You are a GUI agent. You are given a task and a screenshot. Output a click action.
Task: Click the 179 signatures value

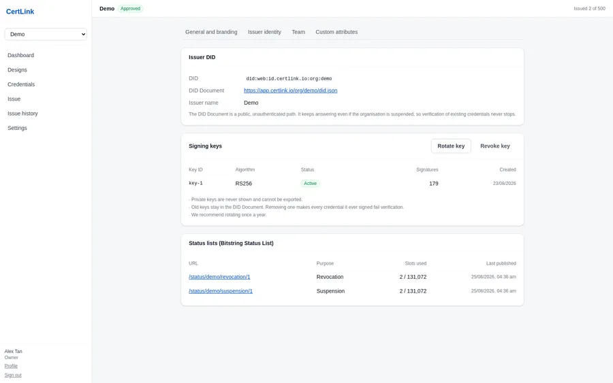(434, 184)
